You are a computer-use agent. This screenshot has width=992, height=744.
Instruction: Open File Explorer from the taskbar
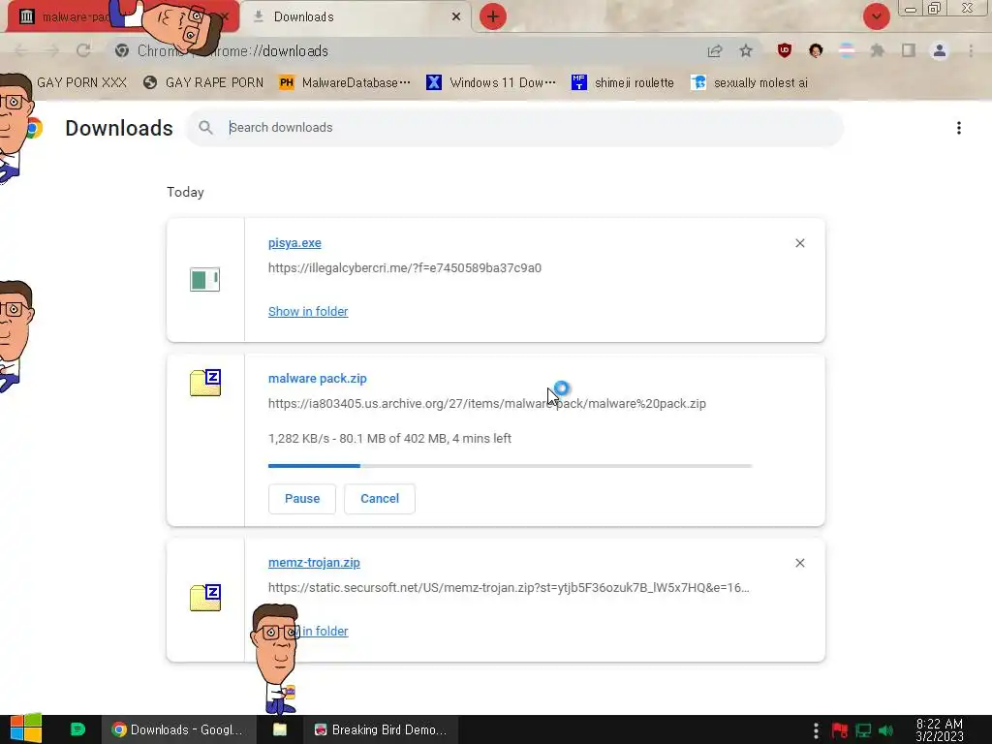(x=280, y=729)
